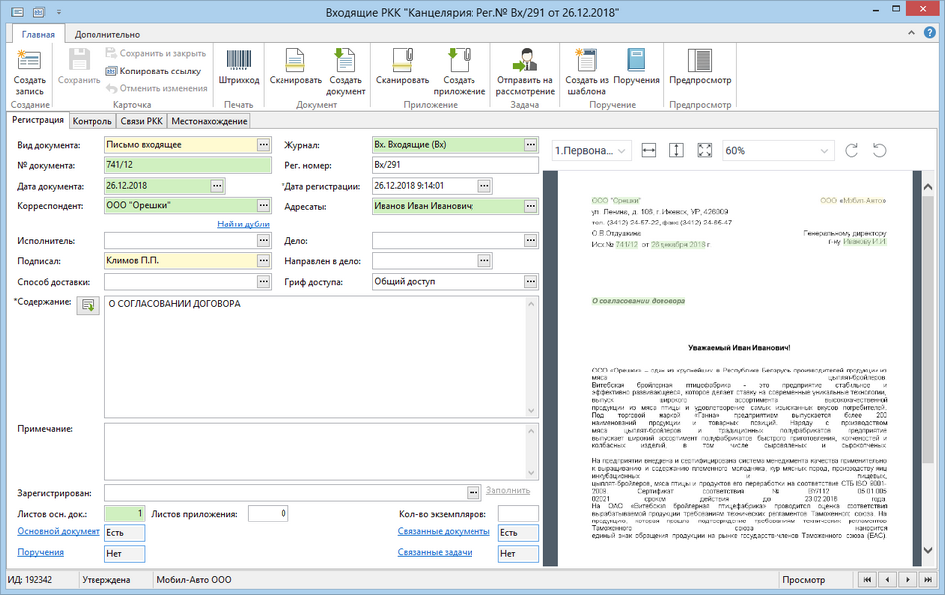Open the Гриф доступа ellipsis picker

pos(530,281)
